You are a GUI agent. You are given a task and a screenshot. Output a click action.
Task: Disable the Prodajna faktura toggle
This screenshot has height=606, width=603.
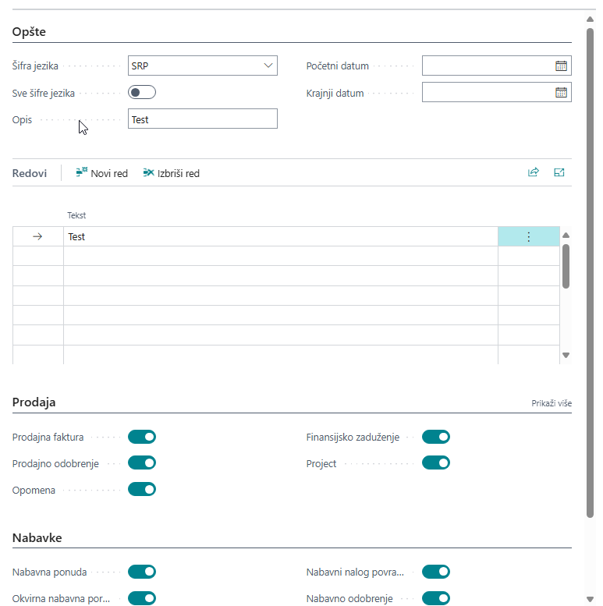142,438
